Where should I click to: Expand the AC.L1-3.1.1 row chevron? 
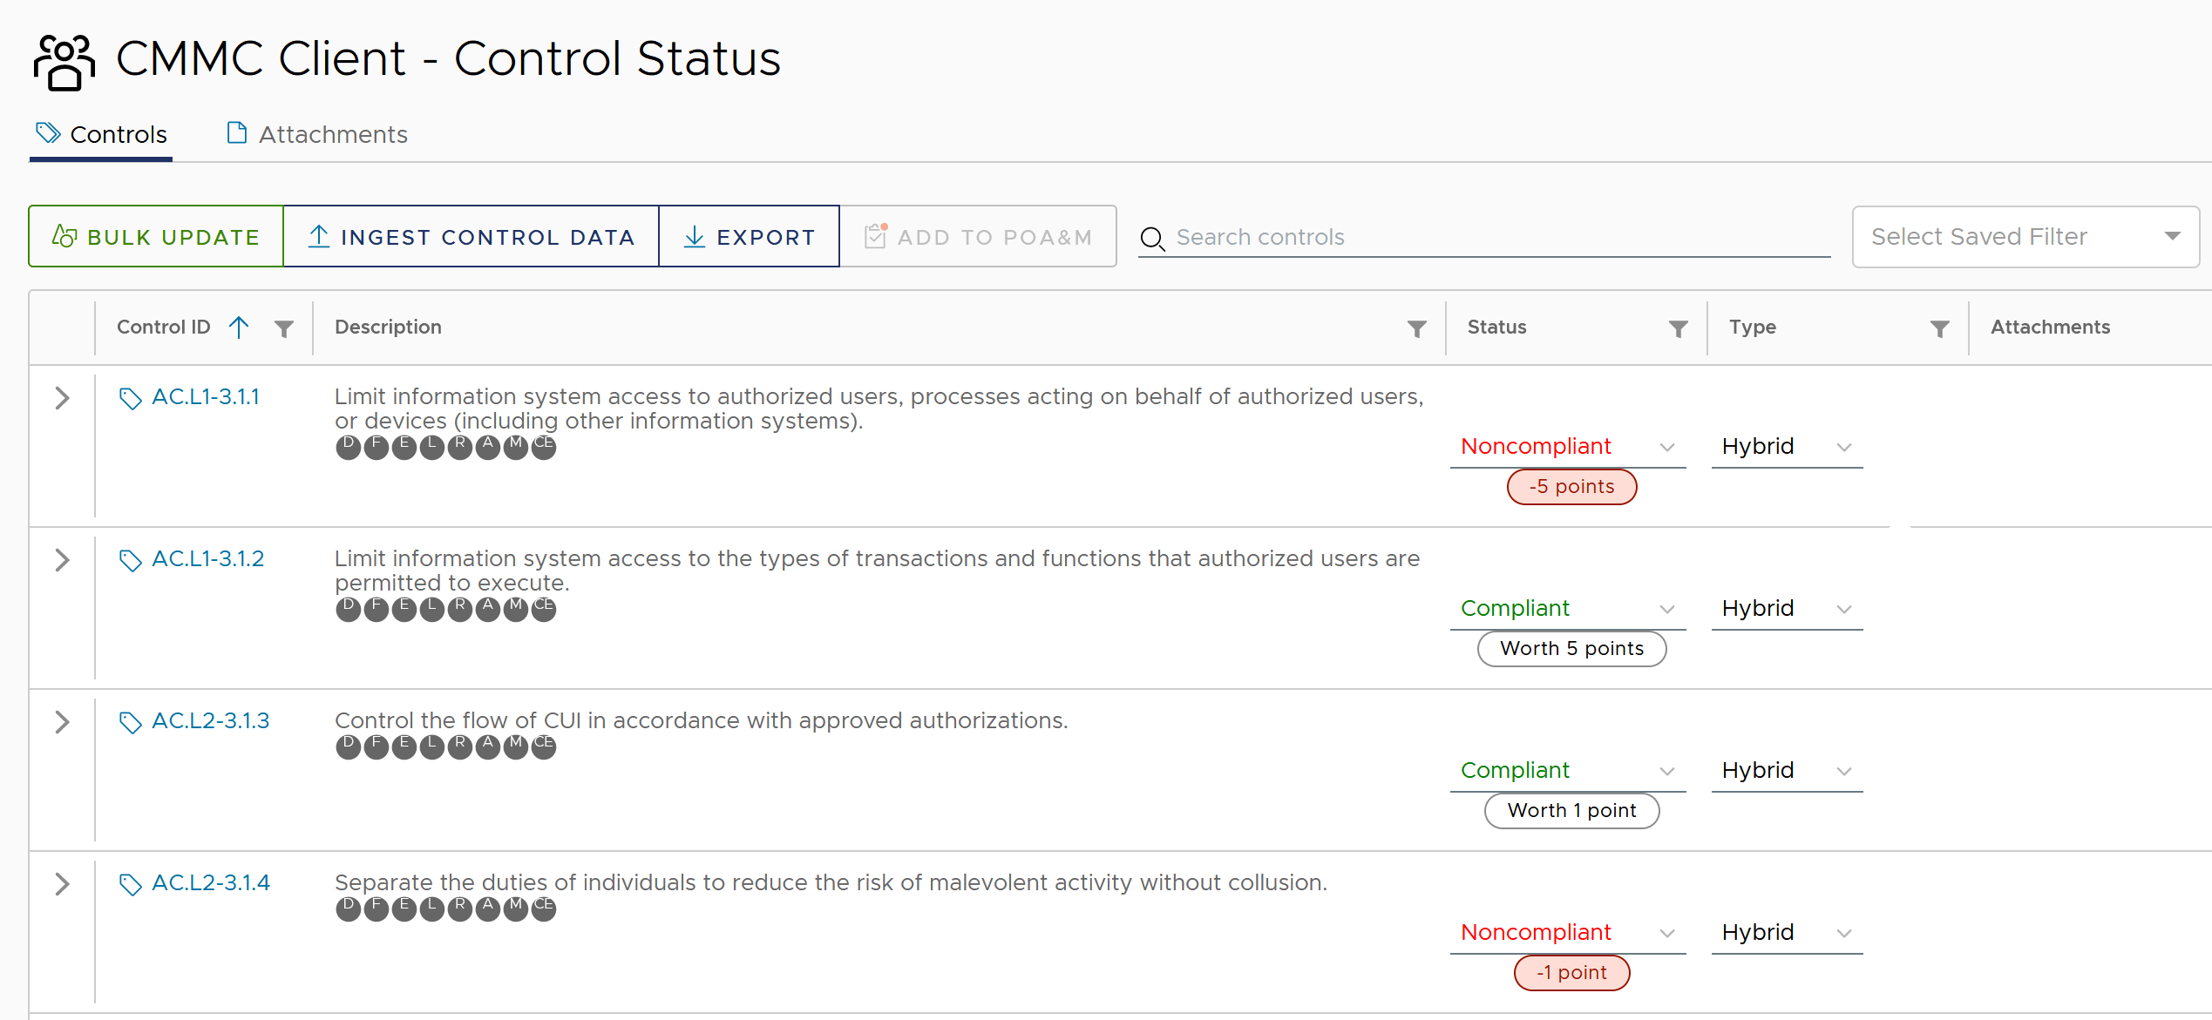pyautogui.click(x=62, y=398)
